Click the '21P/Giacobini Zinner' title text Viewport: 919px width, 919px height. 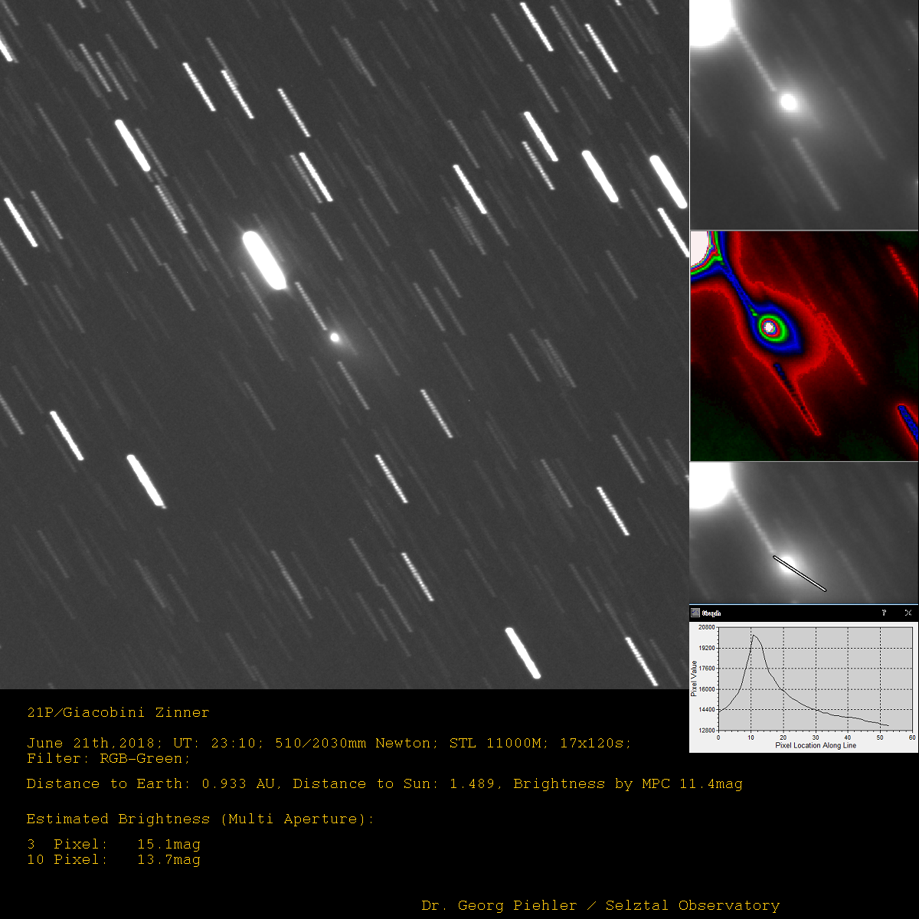tap(118, 713)
